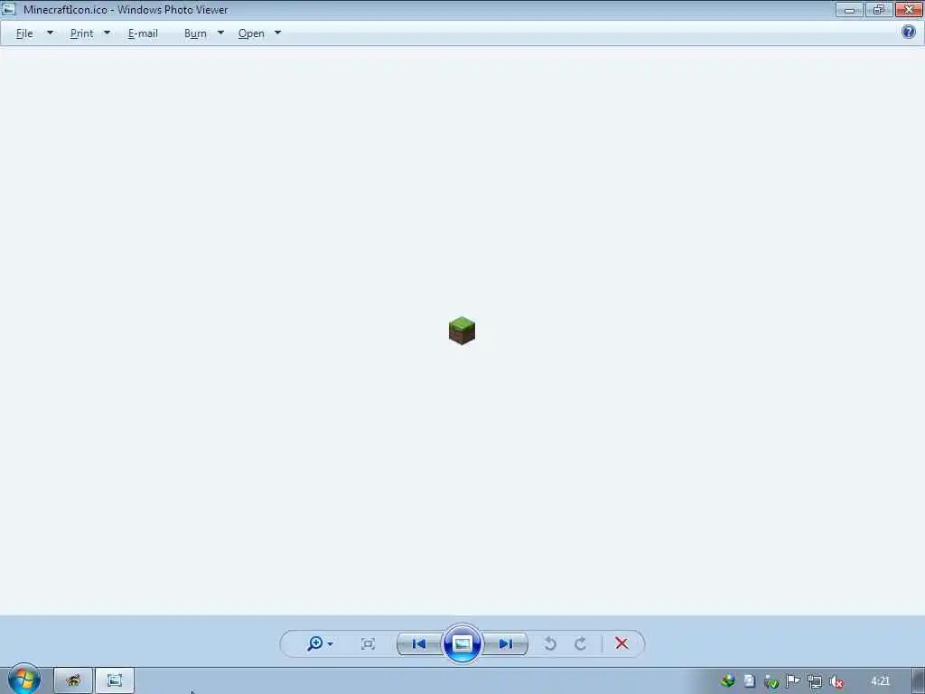Click Photo Viewer title bar icon
The width and height of the screenshot is (925, 694).
click(x=9, y=9)
